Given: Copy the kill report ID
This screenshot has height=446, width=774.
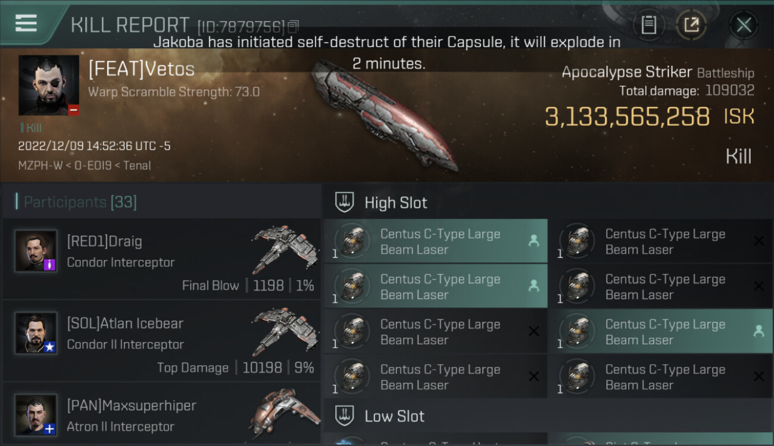Looking at the screenshot, I should (293, 26).
